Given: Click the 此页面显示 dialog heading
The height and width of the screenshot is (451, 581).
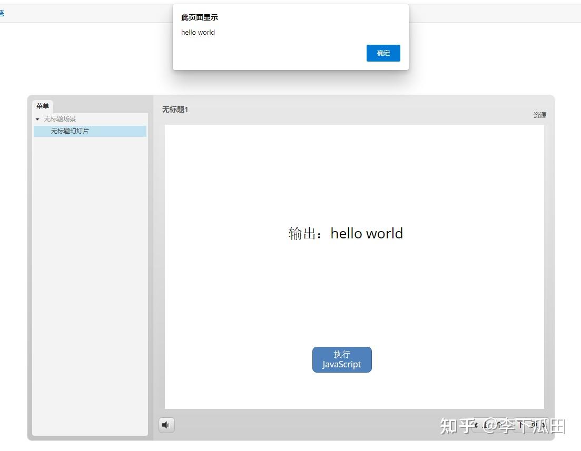Looking at the screenshot, I should [x=200, y=17].
